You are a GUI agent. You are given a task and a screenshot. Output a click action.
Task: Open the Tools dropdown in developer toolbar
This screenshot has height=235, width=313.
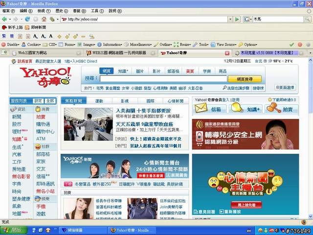(x=201, y=45)
